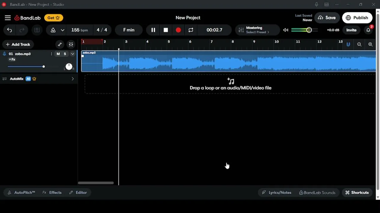Undo the last action
The width and height of the screenshot is (380, 213).
[9, 30]
